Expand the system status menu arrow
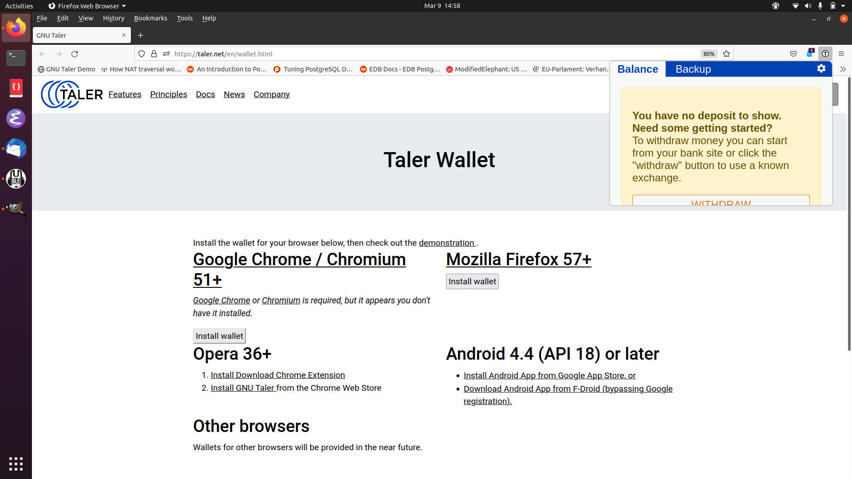Viewport: 852px width, 479px height. click(843, 6)
